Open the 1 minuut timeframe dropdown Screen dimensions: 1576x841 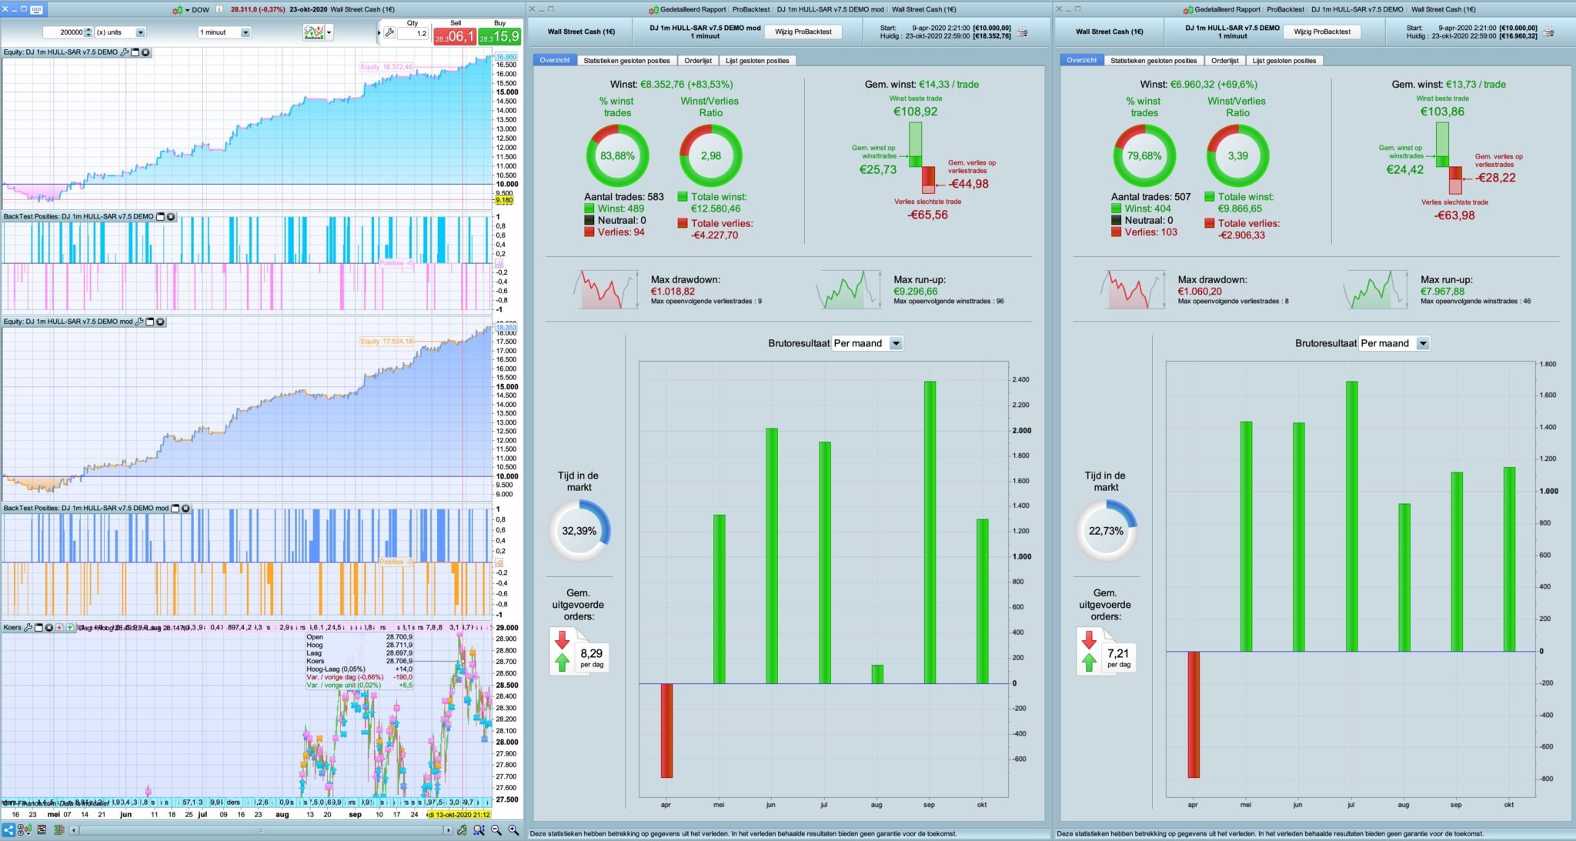[x=245, y=32]
